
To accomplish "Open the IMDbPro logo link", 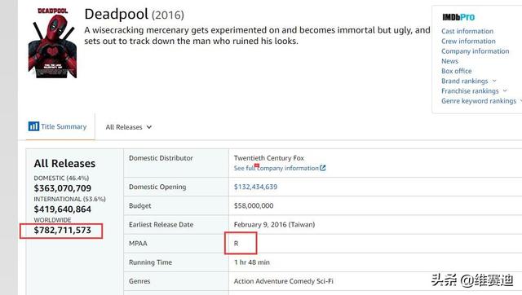I will [x=458, y=17].
